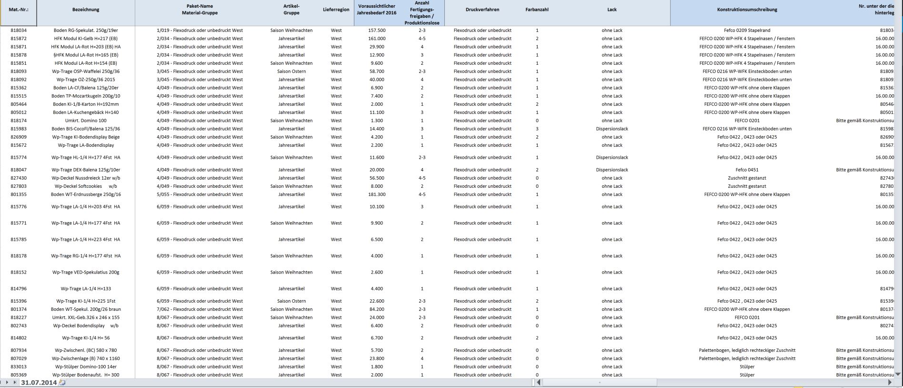This screenshot has width=903, height=388.
Task: Select cell 'Wp-Trage OSP-Waffelei 250g/36'
Action: [86, 71]
